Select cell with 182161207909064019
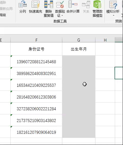Screen dimensions: 123x145 36,132
